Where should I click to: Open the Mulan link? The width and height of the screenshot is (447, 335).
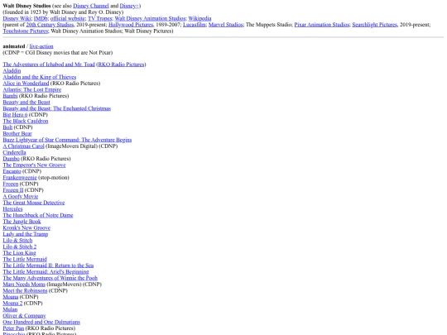coord(10,309)
